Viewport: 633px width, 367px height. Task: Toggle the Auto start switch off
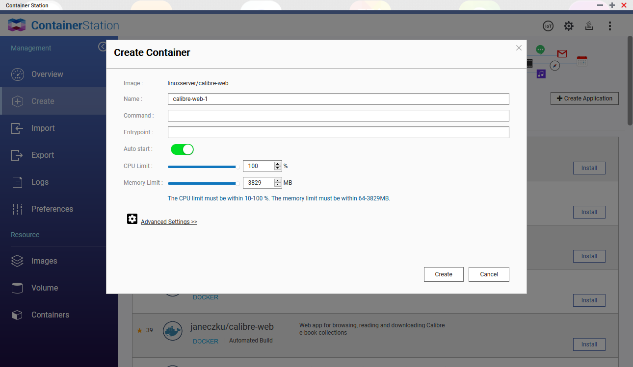(182, 149)
